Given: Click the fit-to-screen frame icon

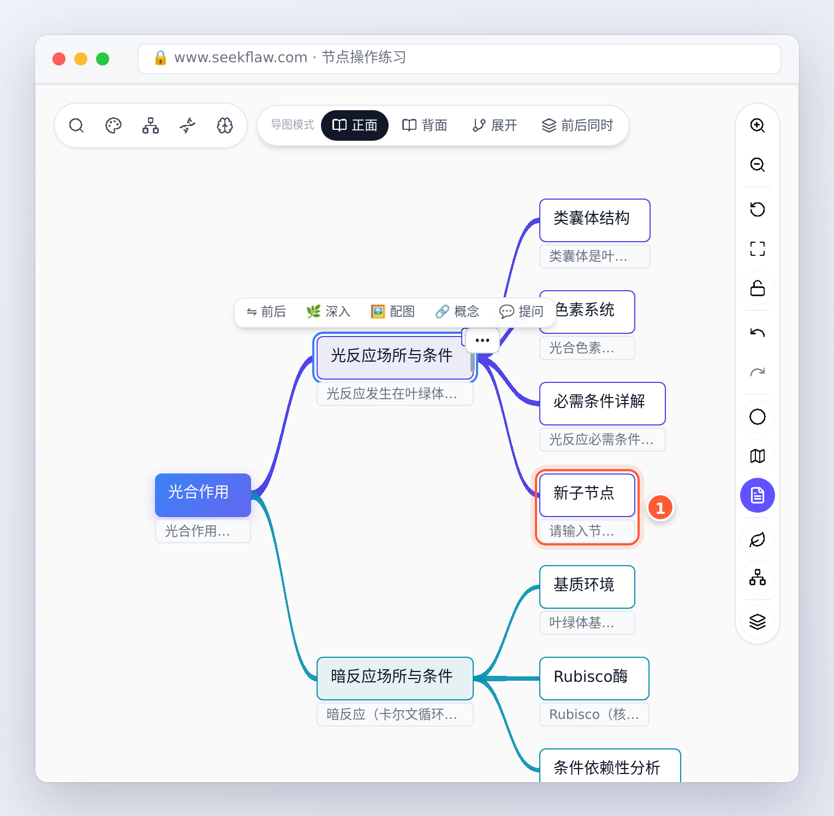Looking at the screenshot, I should pos(758,249).
